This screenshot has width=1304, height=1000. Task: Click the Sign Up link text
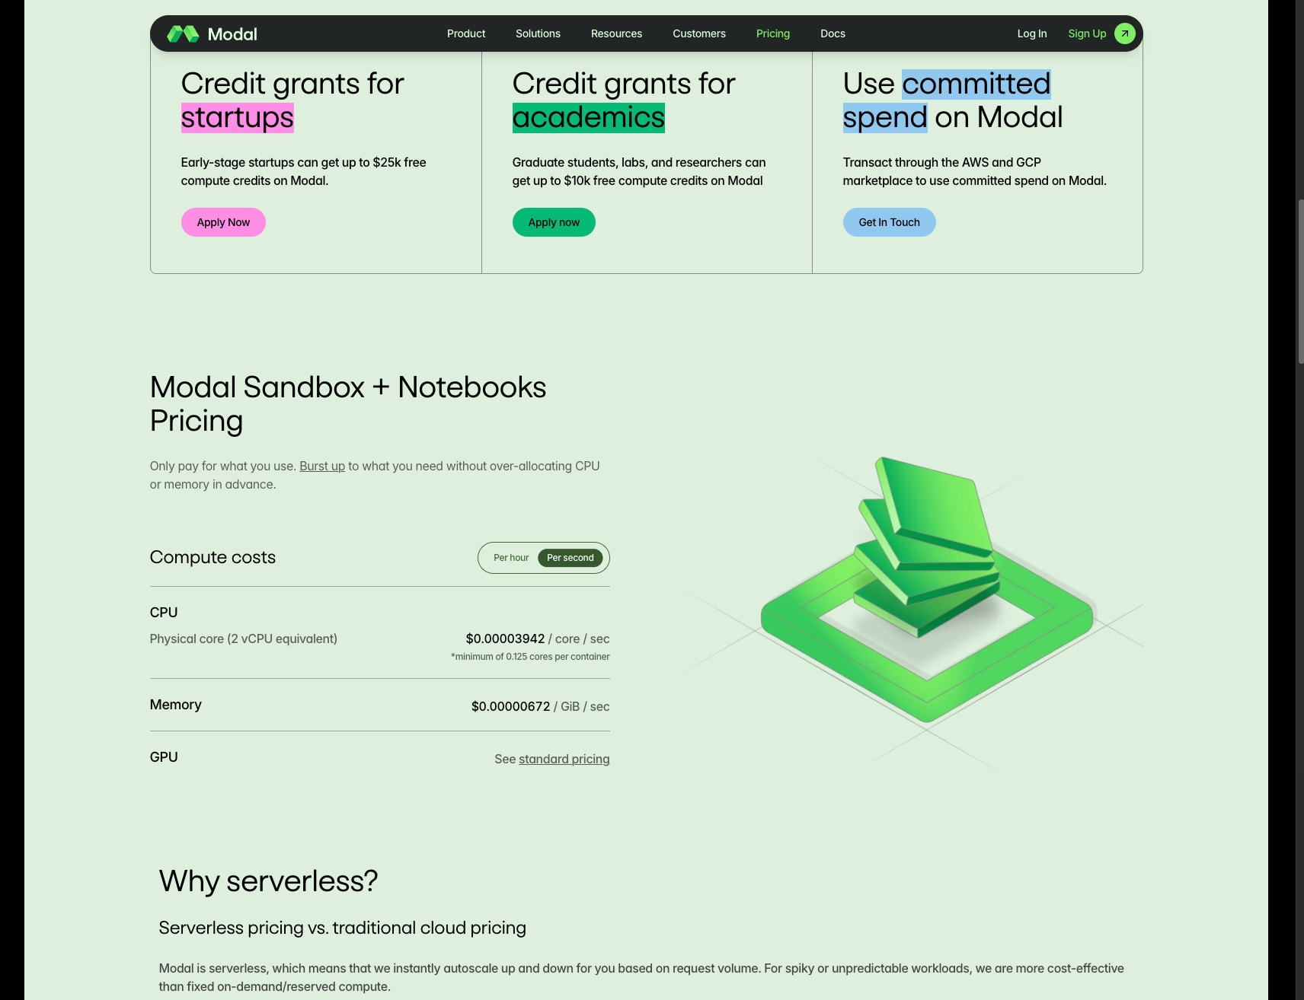[x=1087, y=33]
